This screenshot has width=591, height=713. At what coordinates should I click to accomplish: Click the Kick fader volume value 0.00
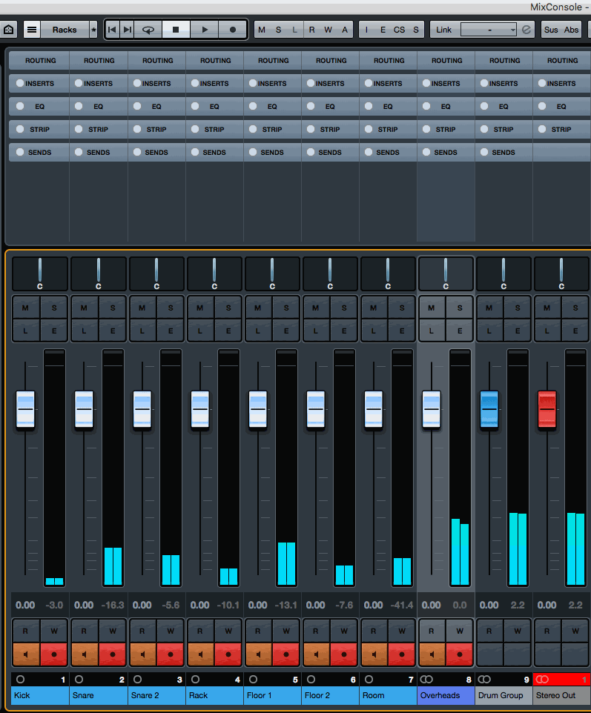(x=25, y=606)
